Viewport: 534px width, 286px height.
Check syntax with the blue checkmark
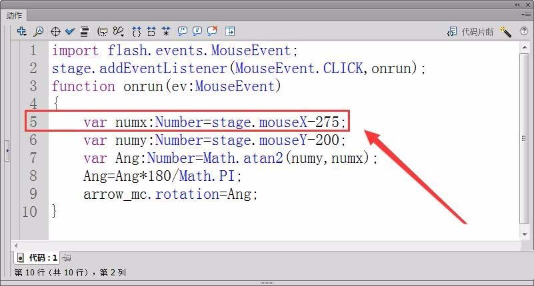pos(70,31)
